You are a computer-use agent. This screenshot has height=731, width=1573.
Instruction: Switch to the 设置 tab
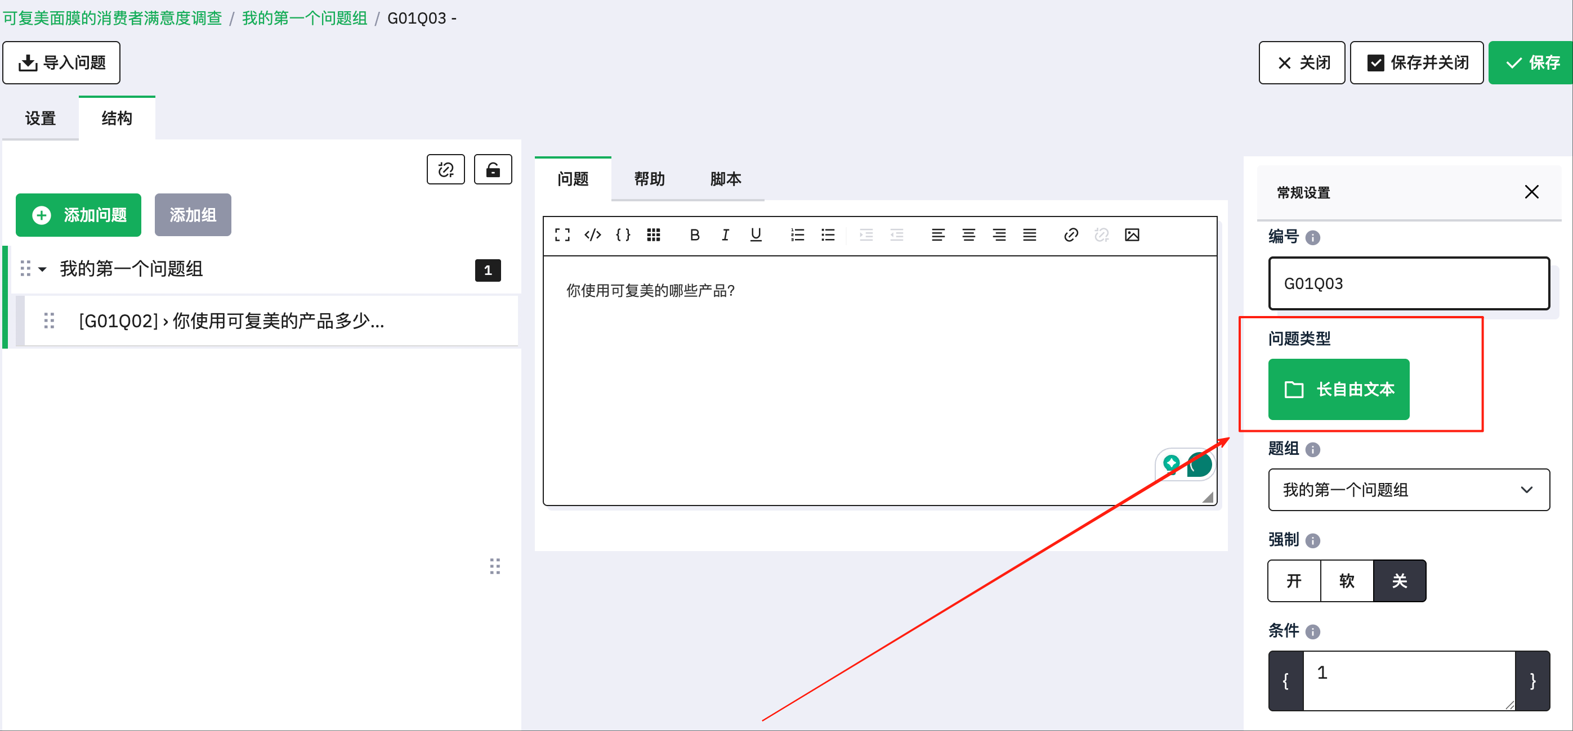[41, 118]
